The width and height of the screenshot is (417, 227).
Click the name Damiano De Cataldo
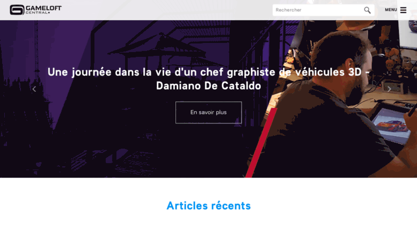208,86
